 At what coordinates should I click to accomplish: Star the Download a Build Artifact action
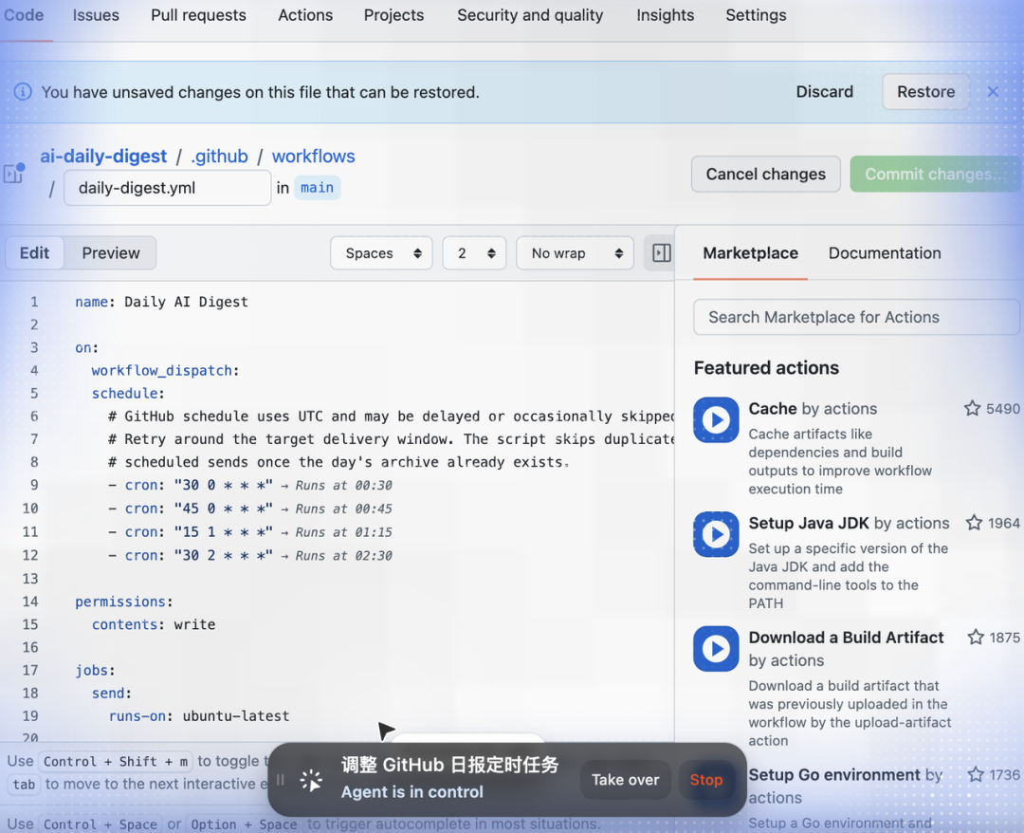975,637
